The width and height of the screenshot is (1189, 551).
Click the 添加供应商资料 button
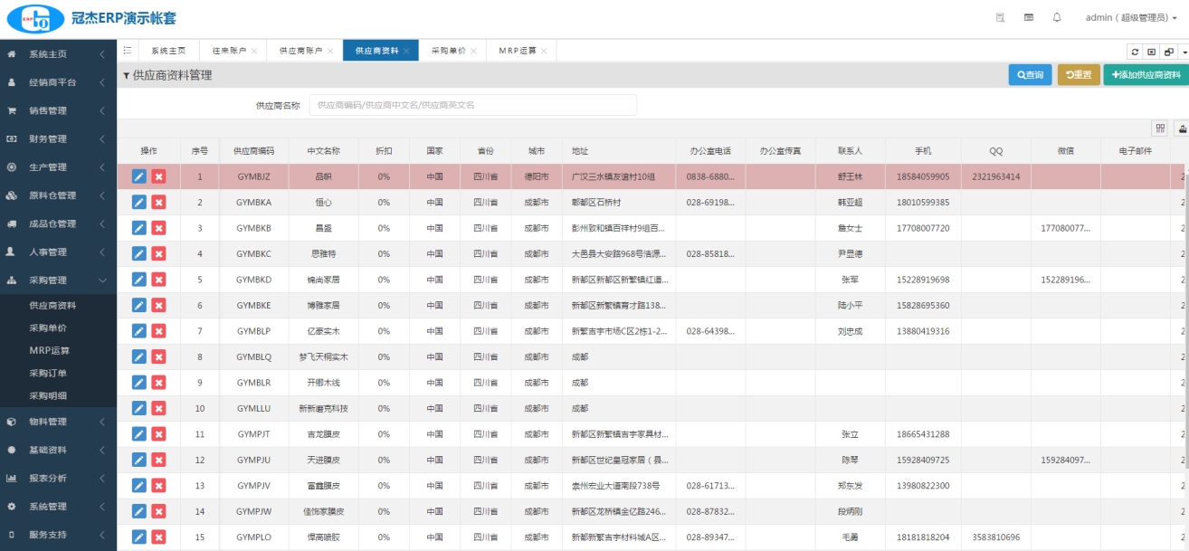(1146, 75)
